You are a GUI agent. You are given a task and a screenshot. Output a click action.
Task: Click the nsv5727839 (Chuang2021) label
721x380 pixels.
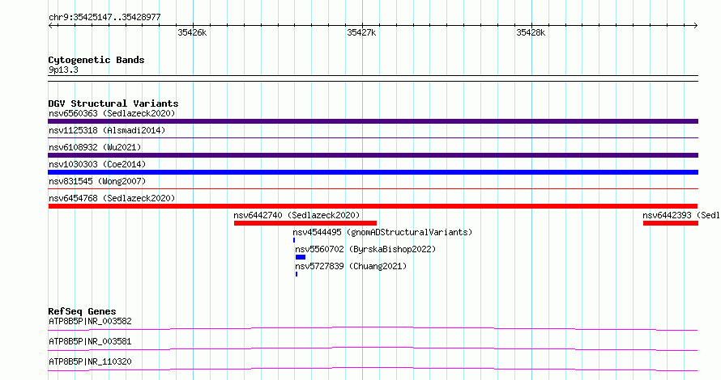tap(351, 266)
